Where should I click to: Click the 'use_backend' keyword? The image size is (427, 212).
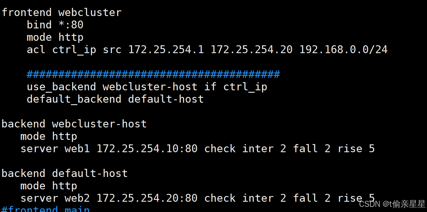(61, 87)
